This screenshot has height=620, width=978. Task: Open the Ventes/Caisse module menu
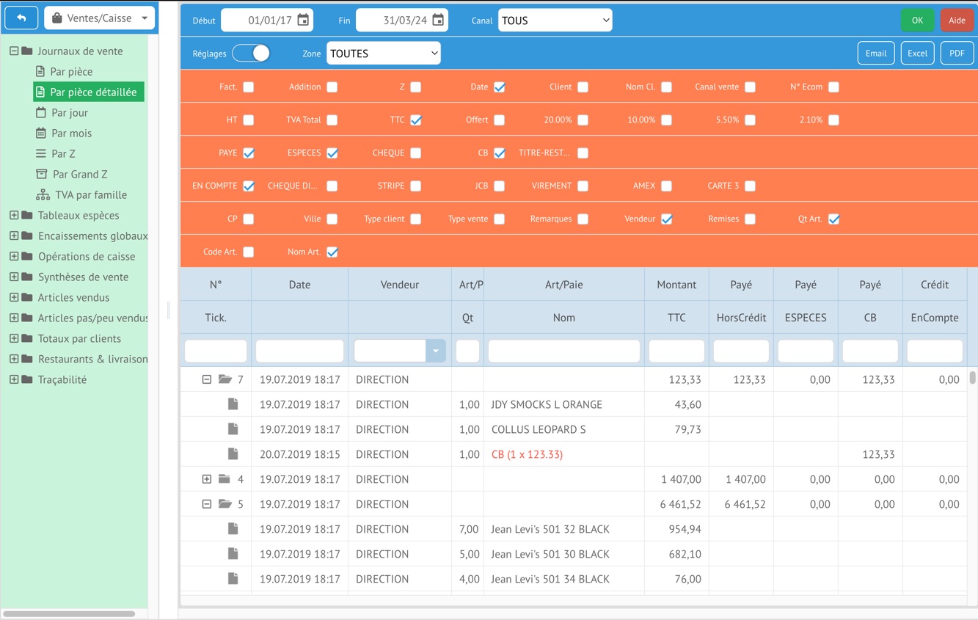pyautogui.click(x=100, y=18)
